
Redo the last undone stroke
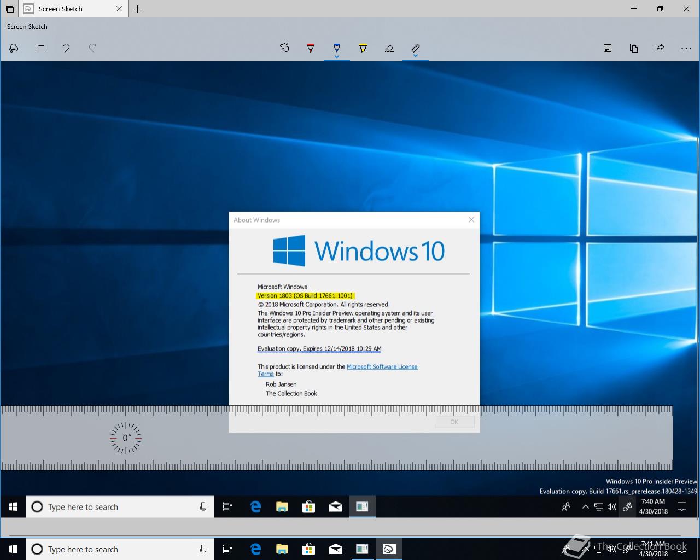[92, 48]
